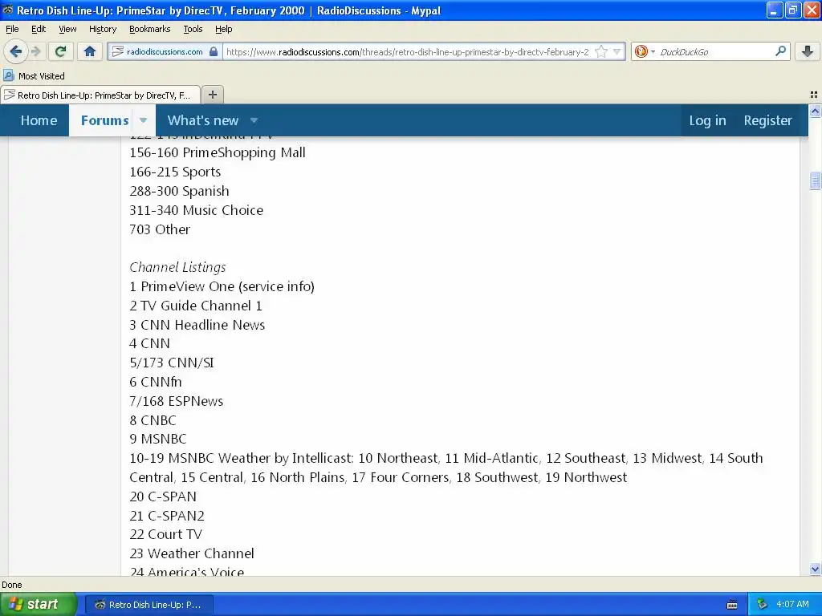Open the File menu
This screenshot has height=616, width=822.
(x=12, y=29)
